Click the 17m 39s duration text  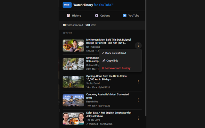tap(91, 106)
